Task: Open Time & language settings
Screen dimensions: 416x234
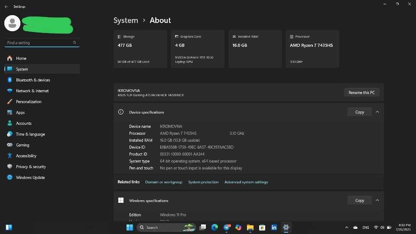Action: (x=42, y=134)
